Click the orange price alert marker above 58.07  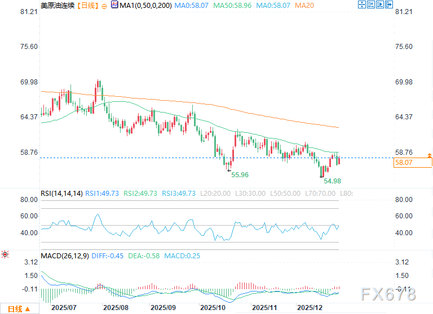[430, 154]
